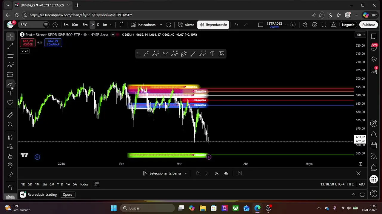
Task: Select the brush tool in left toolbar
Action: (x=10, y=84)
